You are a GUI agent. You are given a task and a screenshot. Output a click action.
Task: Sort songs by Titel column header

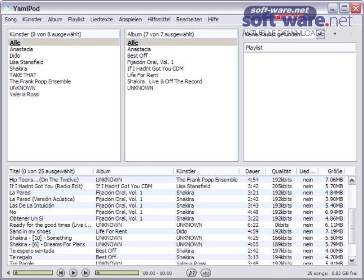[50, 171]
